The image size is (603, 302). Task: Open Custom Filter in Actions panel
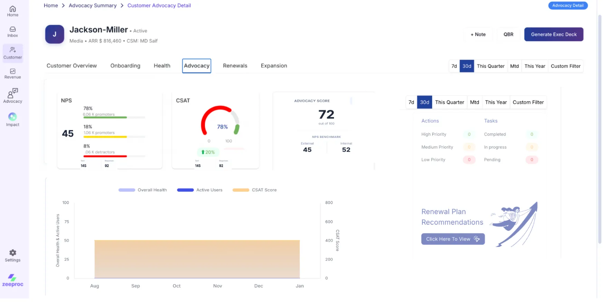(528, 102)
